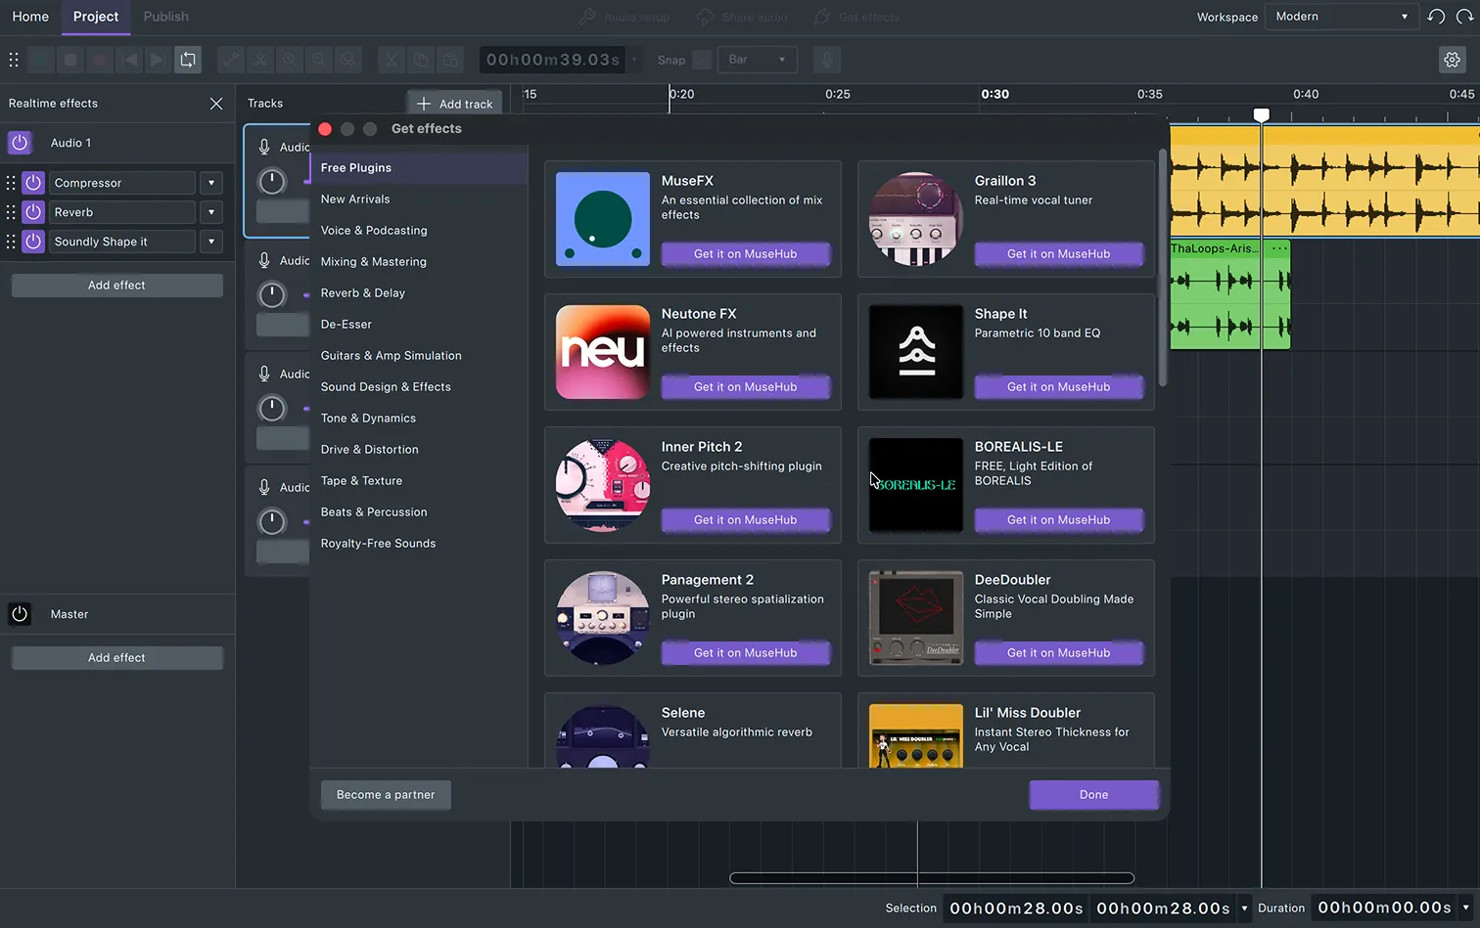This screenshot has width=1480, height=928.
Task: Click the fit-to-width zoom icon
Action: pyautogui.click(x=348, y=60)
